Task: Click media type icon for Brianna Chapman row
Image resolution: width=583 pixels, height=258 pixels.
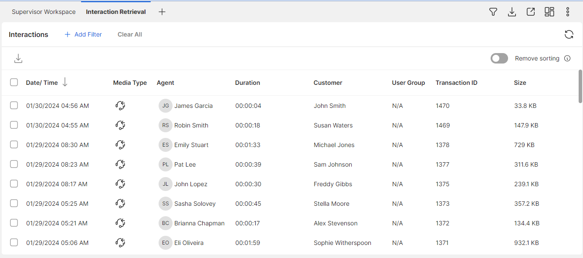Action: [x=121, y=223]
